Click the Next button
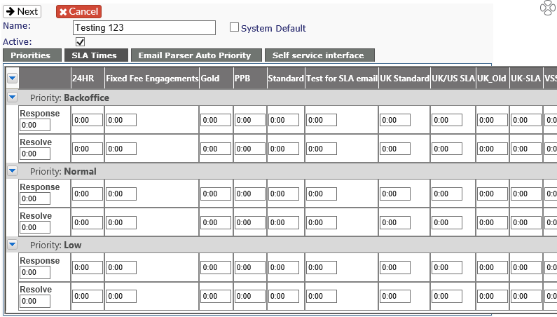Image resolution: width=557 pixels, height=317 pixels. coord(22,11)
